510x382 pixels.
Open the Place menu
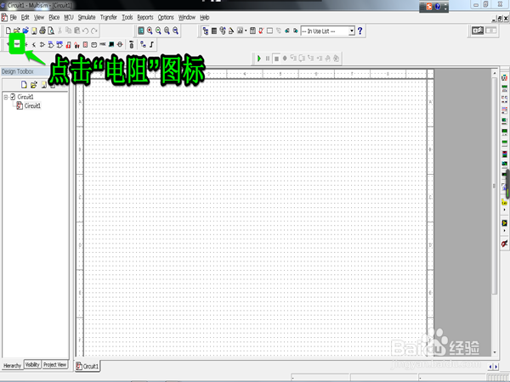(54, 17)
